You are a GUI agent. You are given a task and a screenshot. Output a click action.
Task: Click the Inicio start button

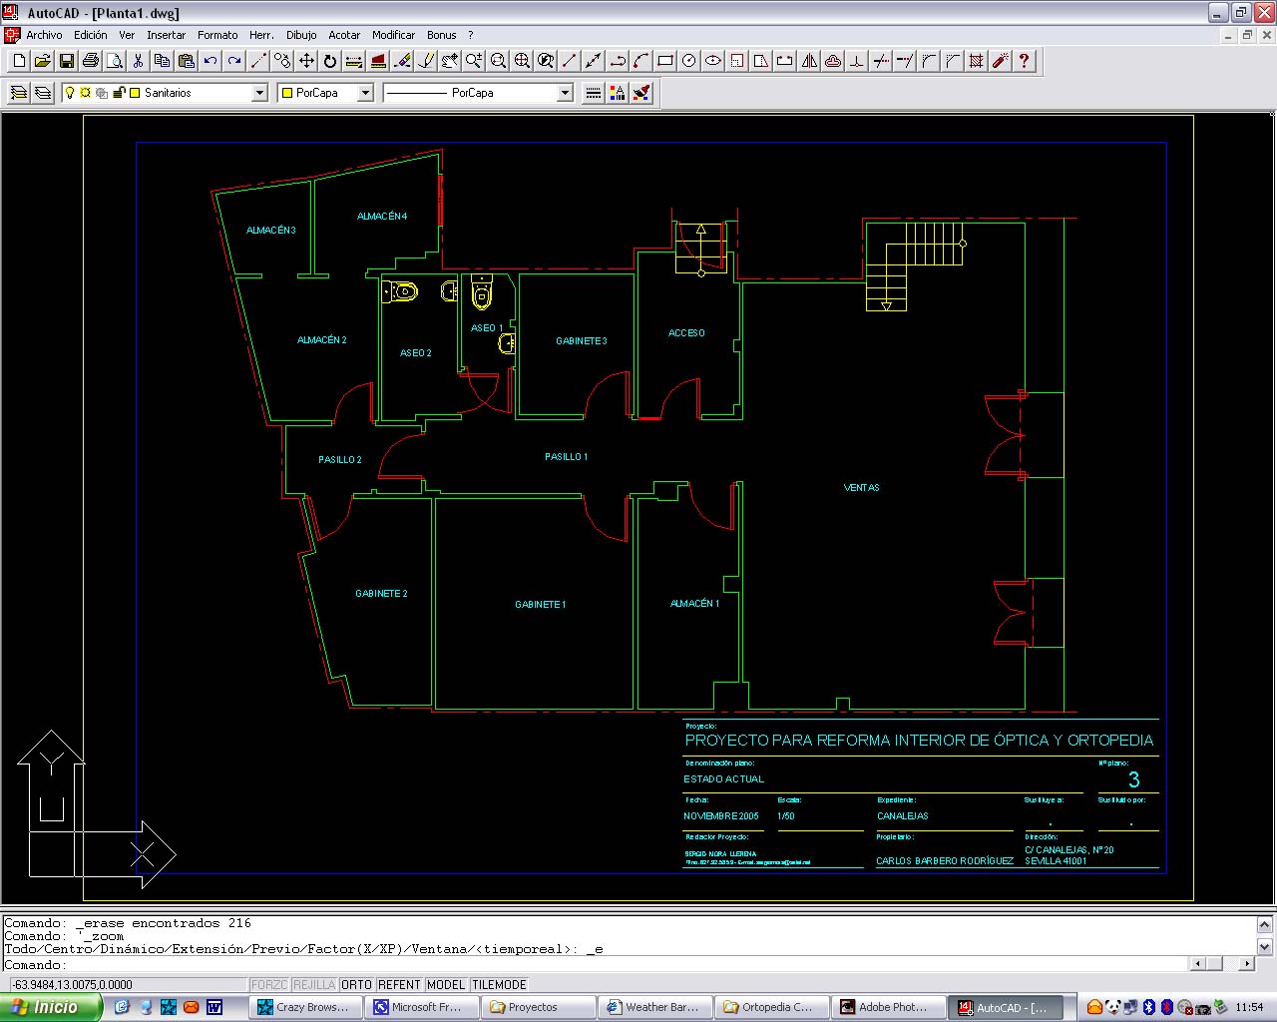pos(50,1007)
